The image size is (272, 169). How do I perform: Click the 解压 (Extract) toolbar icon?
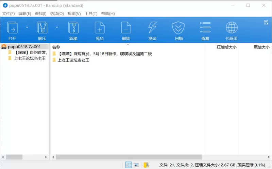[x=42, y=28]
